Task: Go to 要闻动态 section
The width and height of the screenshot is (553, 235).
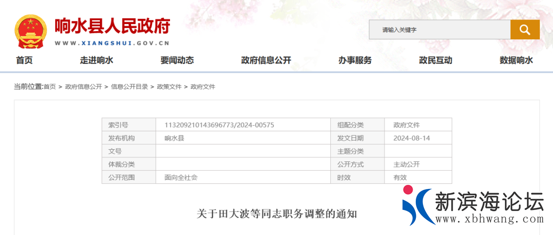Action: point(177,60)
